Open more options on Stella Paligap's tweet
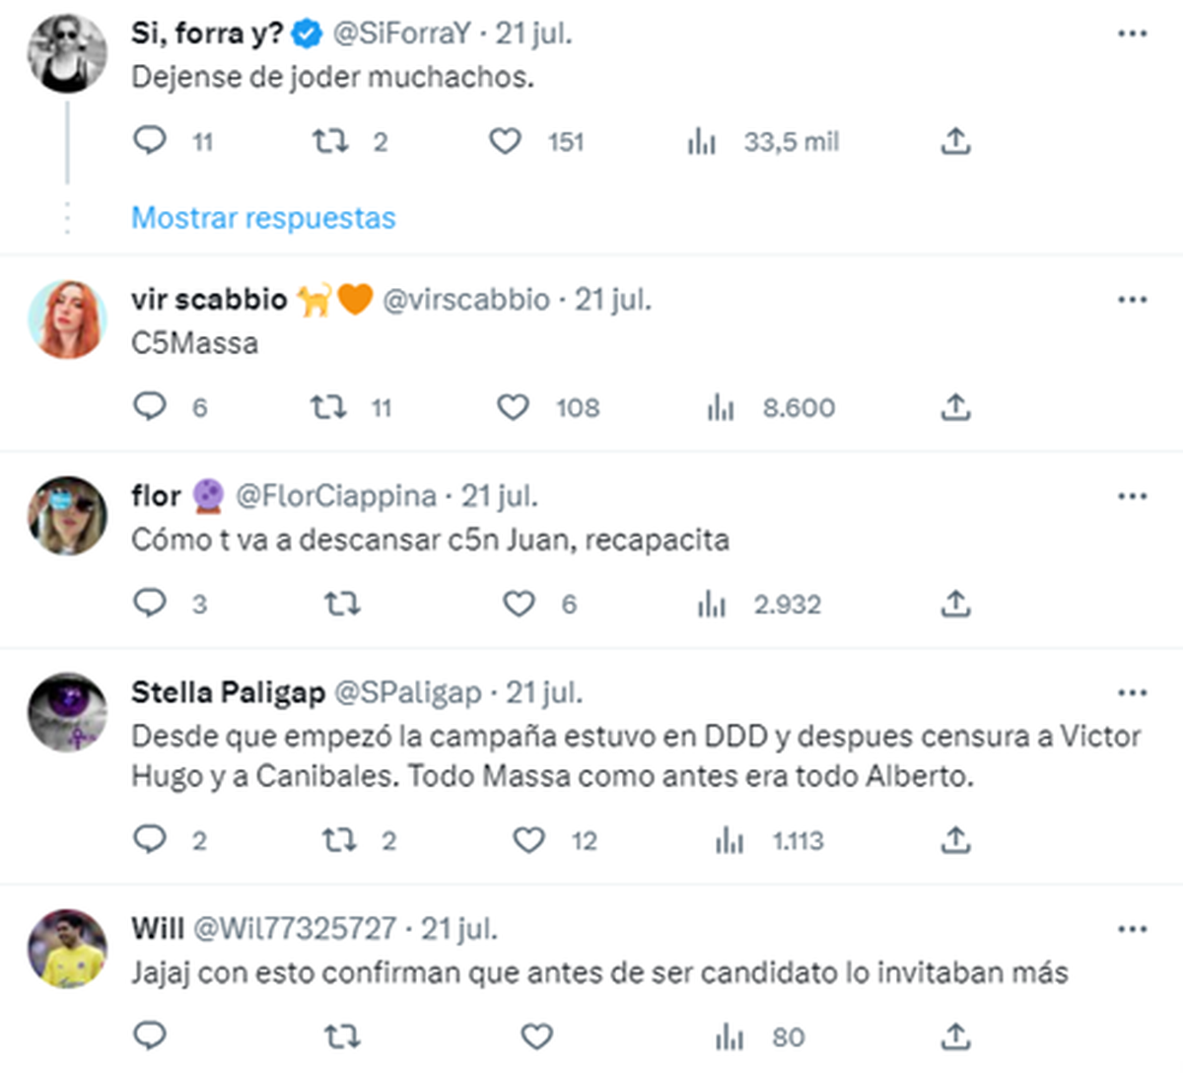This screenshot has height=1073, width=1183. 1132,693
